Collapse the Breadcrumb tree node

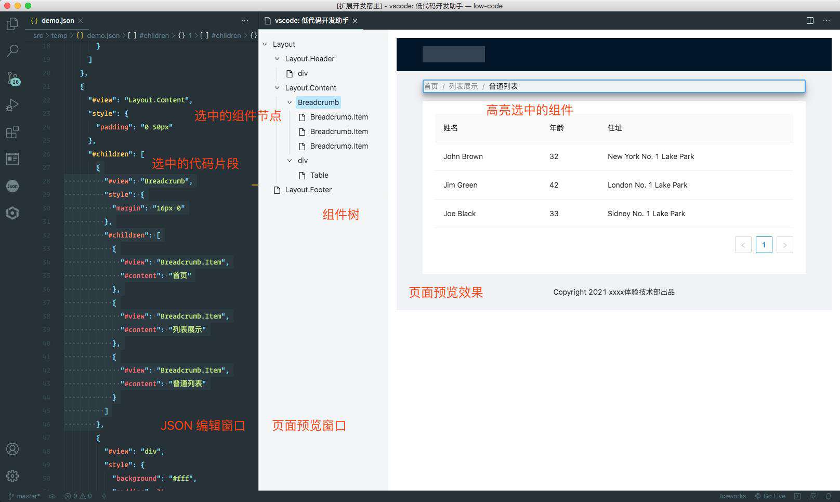pos(290,102)
